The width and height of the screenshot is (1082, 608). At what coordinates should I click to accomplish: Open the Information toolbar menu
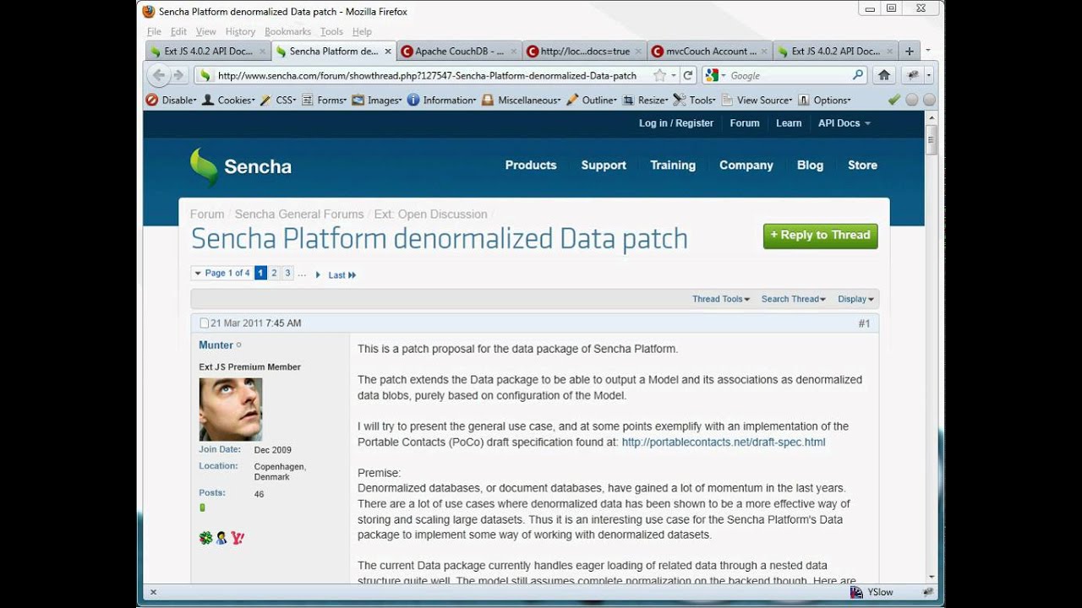click(442, 100)
